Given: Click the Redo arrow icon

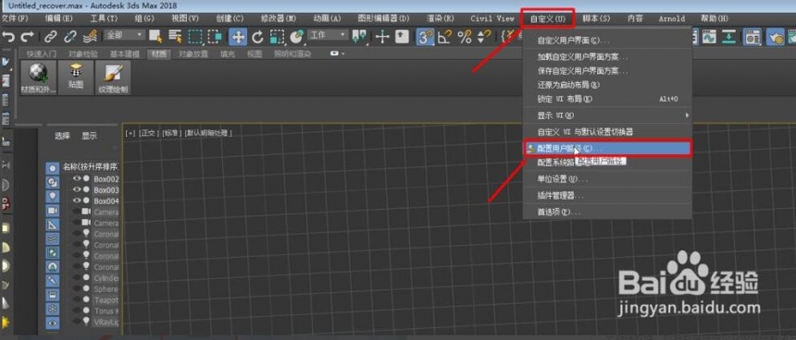Looking at the screenshot, I should pyautogui.click(x=27, y=36).
